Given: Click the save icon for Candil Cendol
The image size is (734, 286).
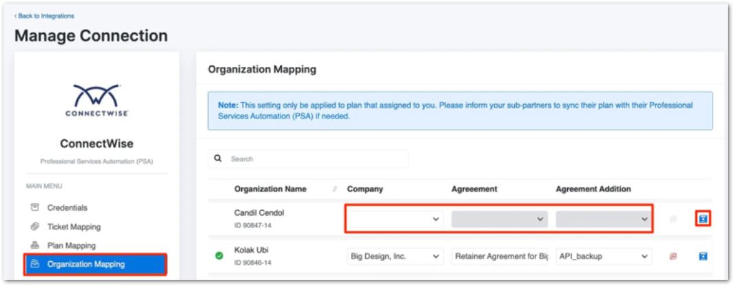Looking at the screenshot, I should [x=703, y=218].
